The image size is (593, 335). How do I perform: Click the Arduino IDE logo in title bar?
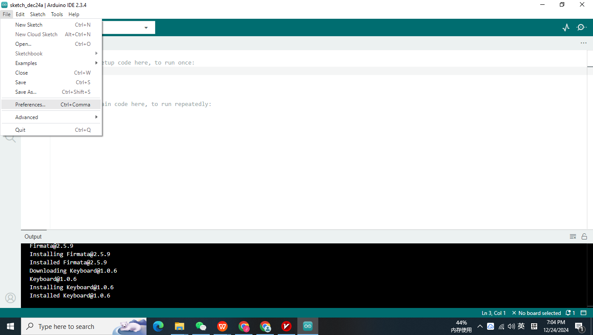click(x=4, y=5)
